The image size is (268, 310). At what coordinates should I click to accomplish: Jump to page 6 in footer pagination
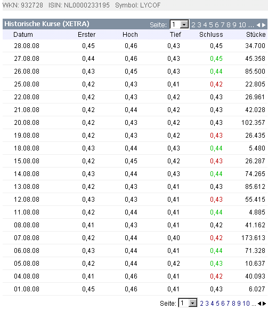223,303
